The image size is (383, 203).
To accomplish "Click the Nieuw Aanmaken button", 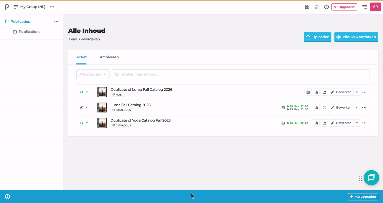I will point(356,37).
